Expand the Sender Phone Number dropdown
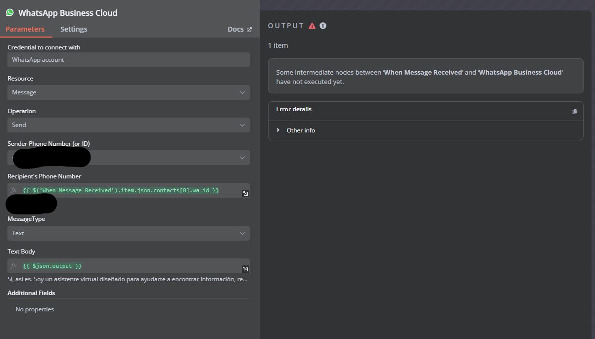The height and width of the screenshot is (339, 595). (129, 158)
